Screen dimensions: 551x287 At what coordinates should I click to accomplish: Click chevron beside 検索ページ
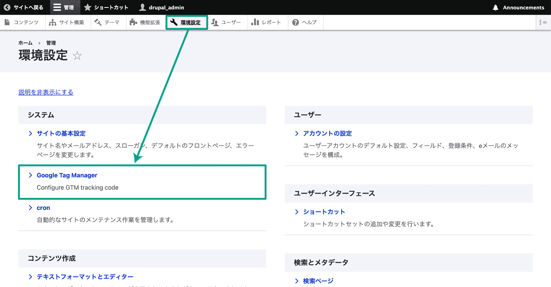click(x=297, y=281)
